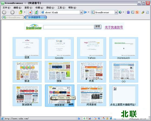Screen dimensions: 151x121
Task: Click the green Refresh icon
Action: click(x=36, y=12)
